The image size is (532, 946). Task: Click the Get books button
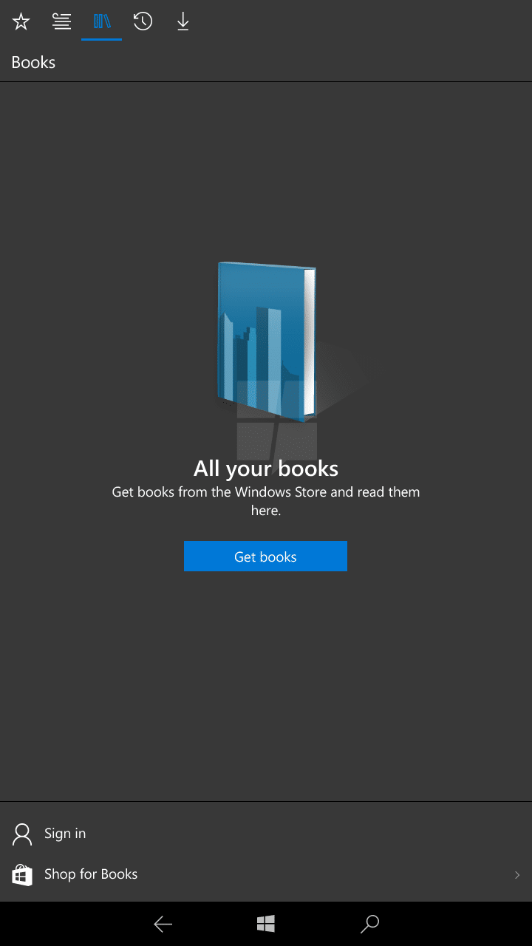(x=265, y=557)
